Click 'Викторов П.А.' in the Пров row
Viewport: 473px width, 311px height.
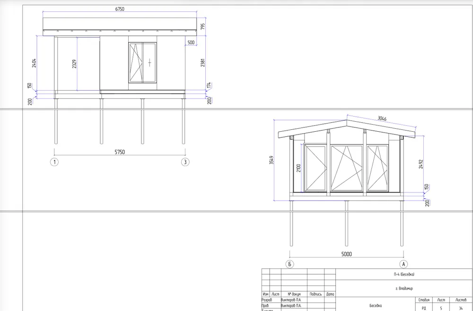click(291, 306)
